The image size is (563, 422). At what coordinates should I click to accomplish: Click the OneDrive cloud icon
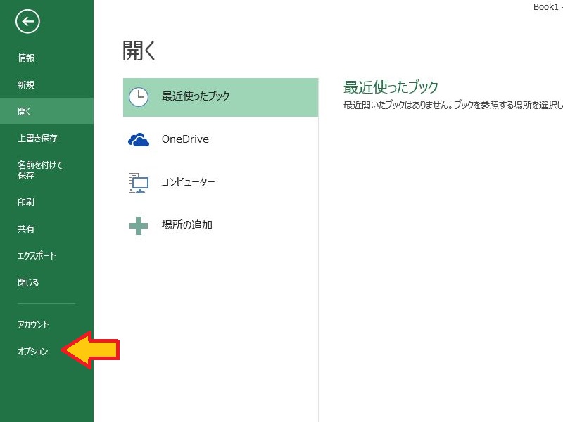[x=139, y=140]
